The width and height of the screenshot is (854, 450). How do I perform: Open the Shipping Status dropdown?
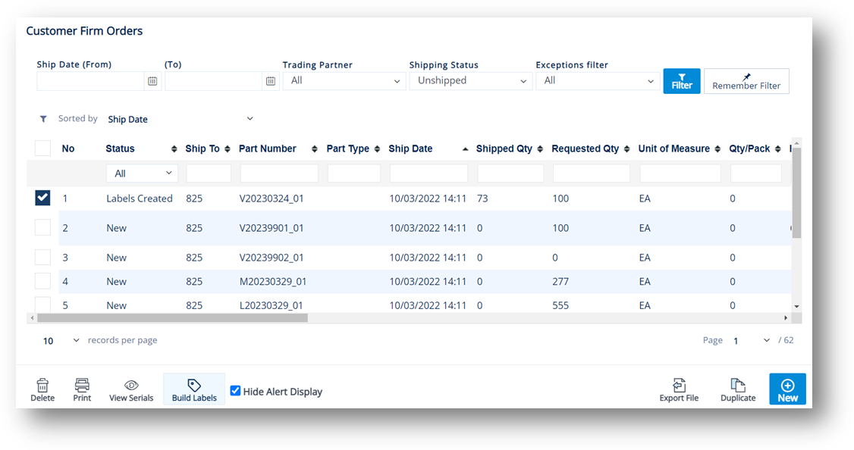click(x=471, y=81)
